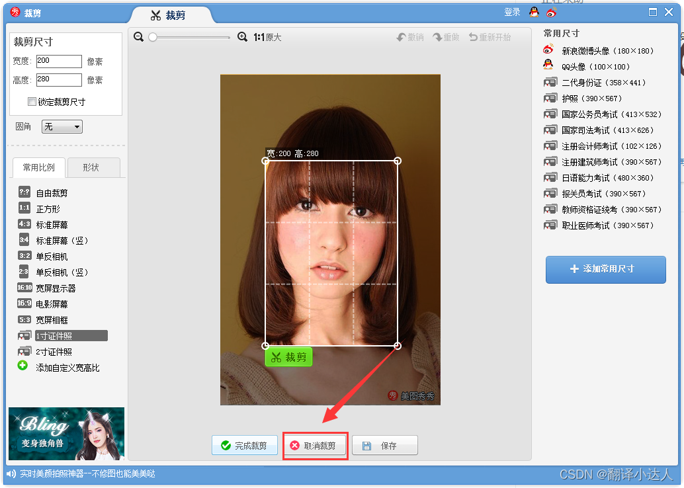Image resolution: width=684 pixels, height=488 pixels.
Task: Select the 1:1 正方形 square ratio
Action: click(39, 208)
